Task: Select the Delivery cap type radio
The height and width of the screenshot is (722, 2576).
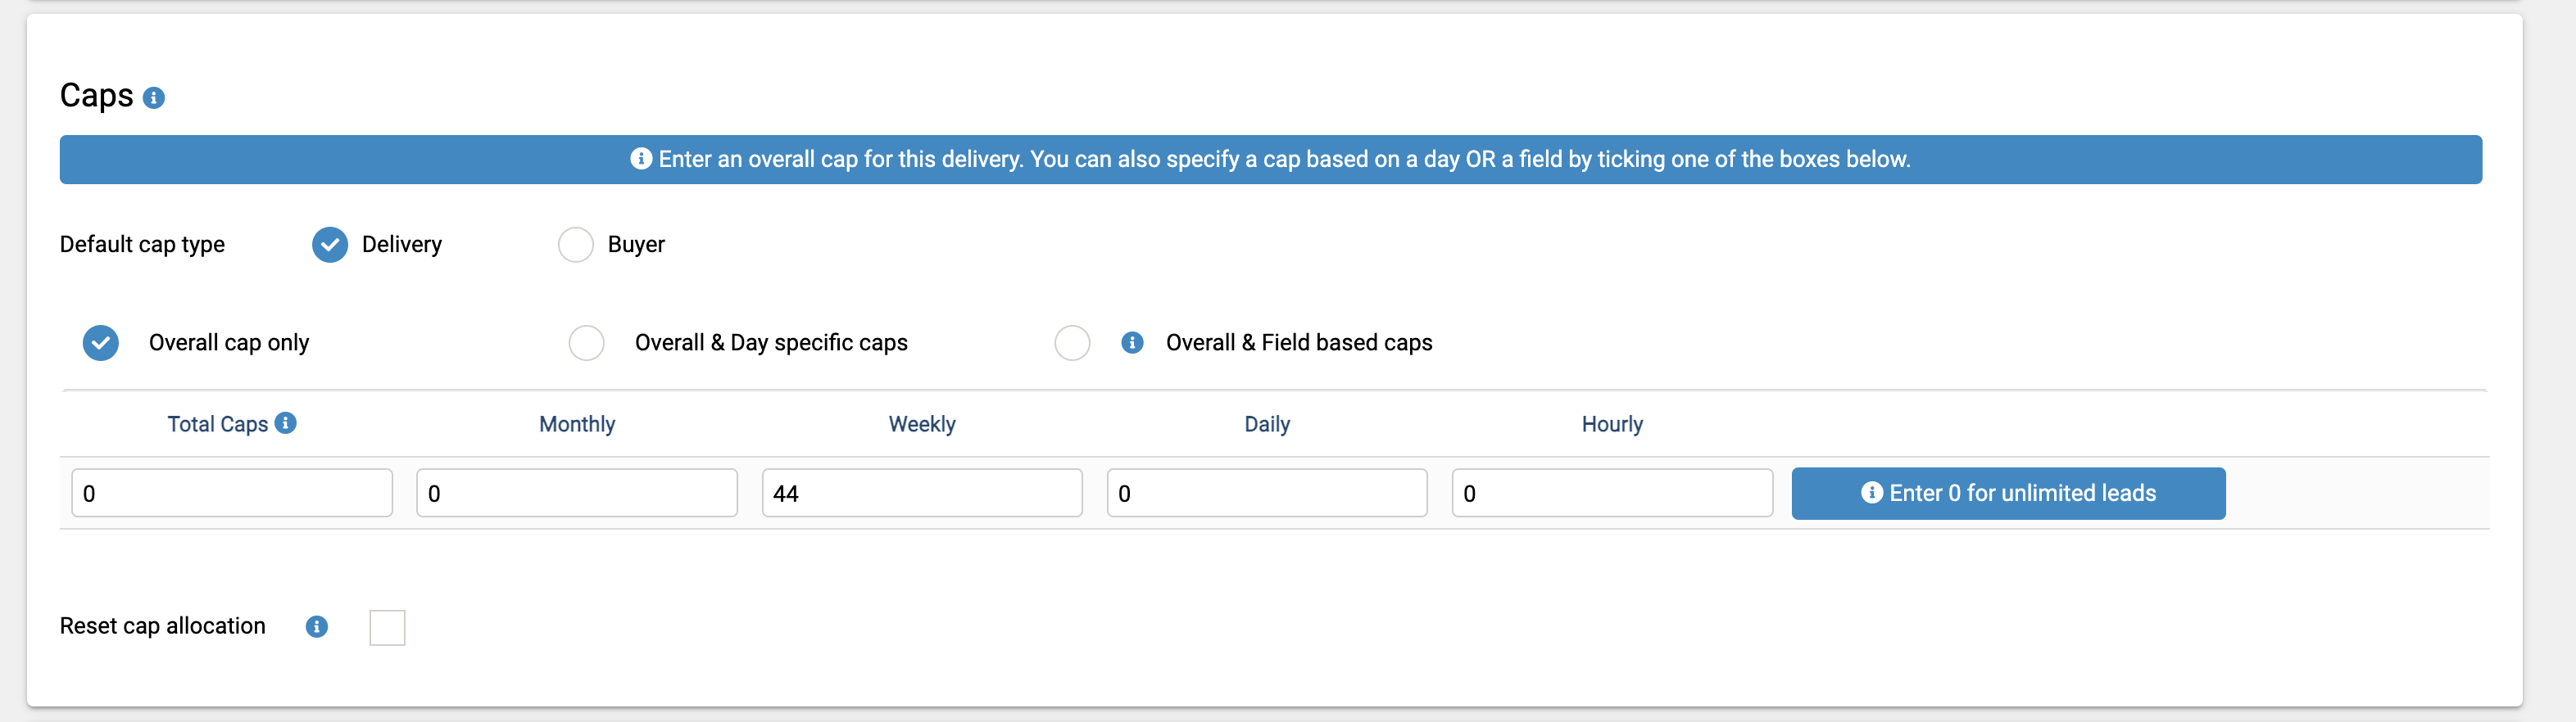Action: point(330,245)
